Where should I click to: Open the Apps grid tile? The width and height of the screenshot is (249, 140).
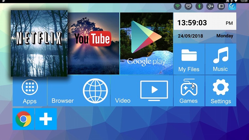(x=30, y=91)
